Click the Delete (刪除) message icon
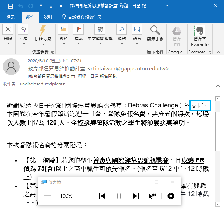Screen dimensions: 224x211 pyautogui.click(x=8, y=30)
